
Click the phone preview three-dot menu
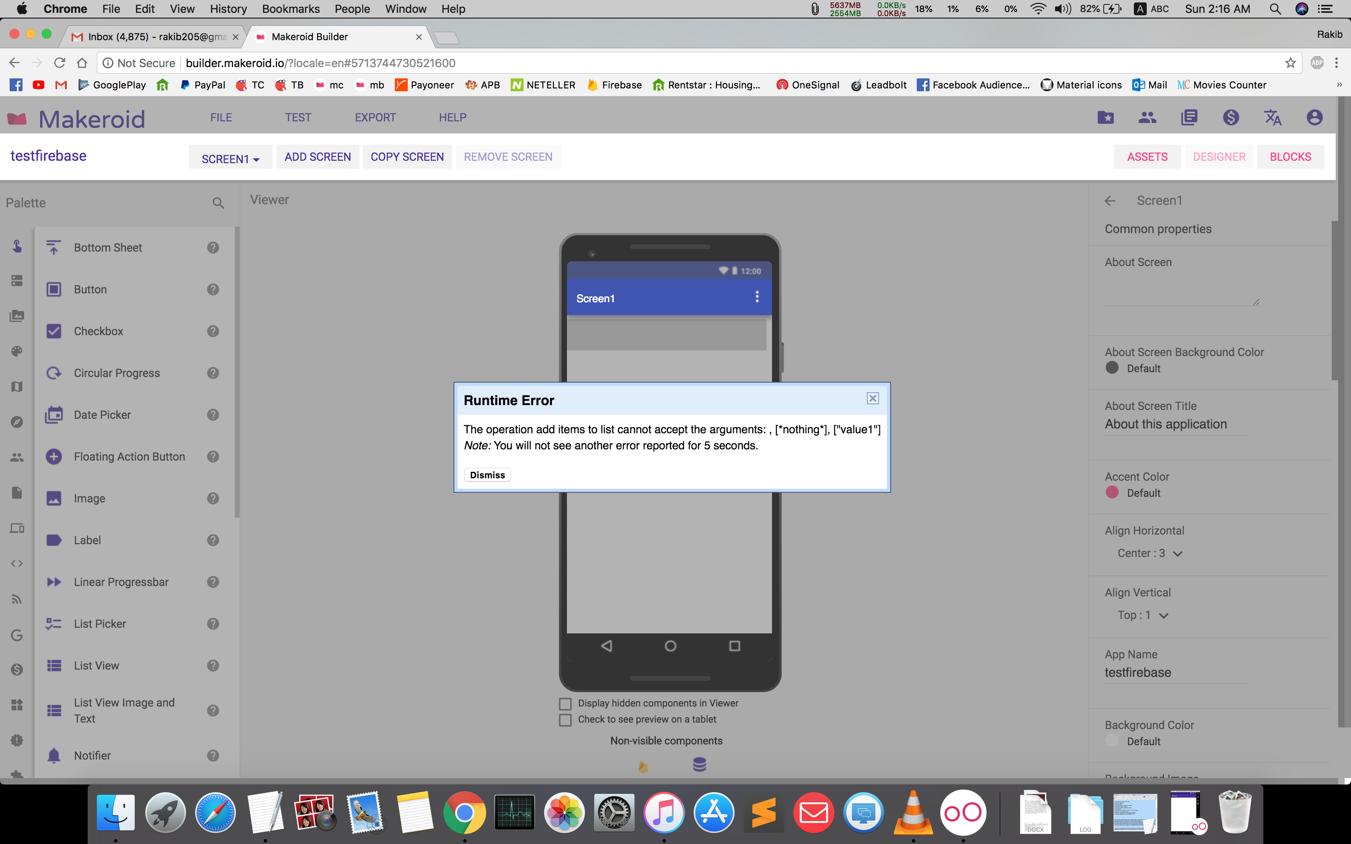757,297
